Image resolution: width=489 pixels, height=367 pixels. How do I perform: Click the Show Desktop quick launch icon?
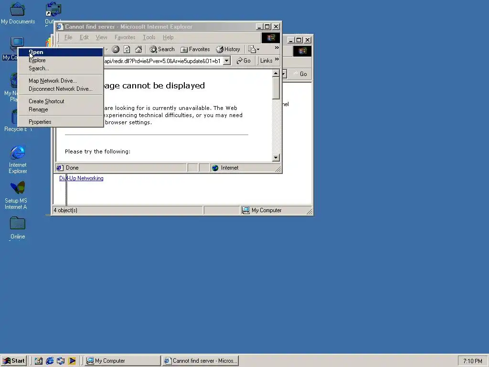coord(38,361)
